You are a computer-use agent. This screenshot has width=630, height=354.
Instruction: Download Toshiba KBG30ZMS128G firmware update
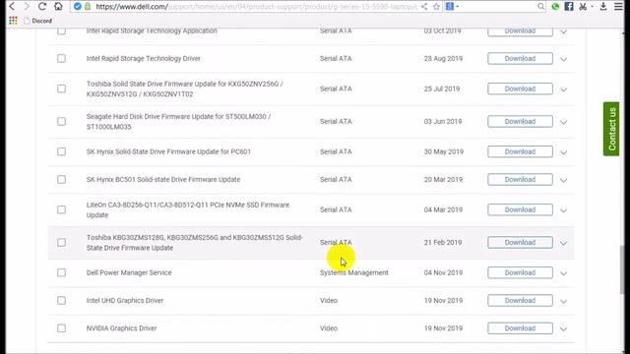tap(520, 243)
